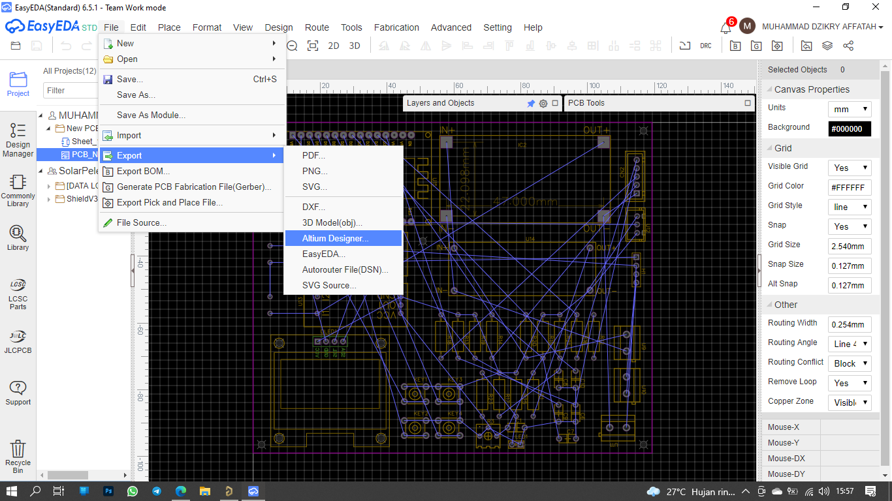
Task: Click the Grid Color value field
Action: [850, 187]
